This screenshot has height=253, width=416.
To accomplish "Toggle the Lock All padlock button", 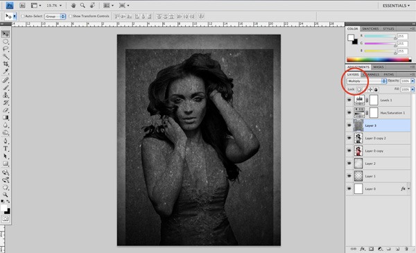I will pyautogui.click(x=376, y=89).
